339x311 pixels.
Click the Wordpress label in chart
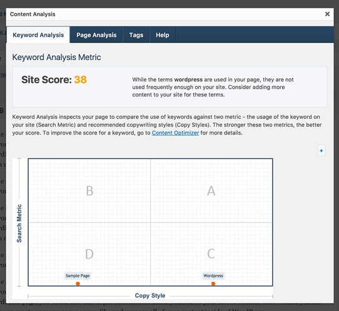[x=213, y=276]
